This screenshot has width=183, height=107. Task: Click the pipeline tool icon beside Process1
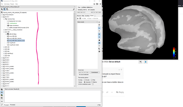(2, 105)
